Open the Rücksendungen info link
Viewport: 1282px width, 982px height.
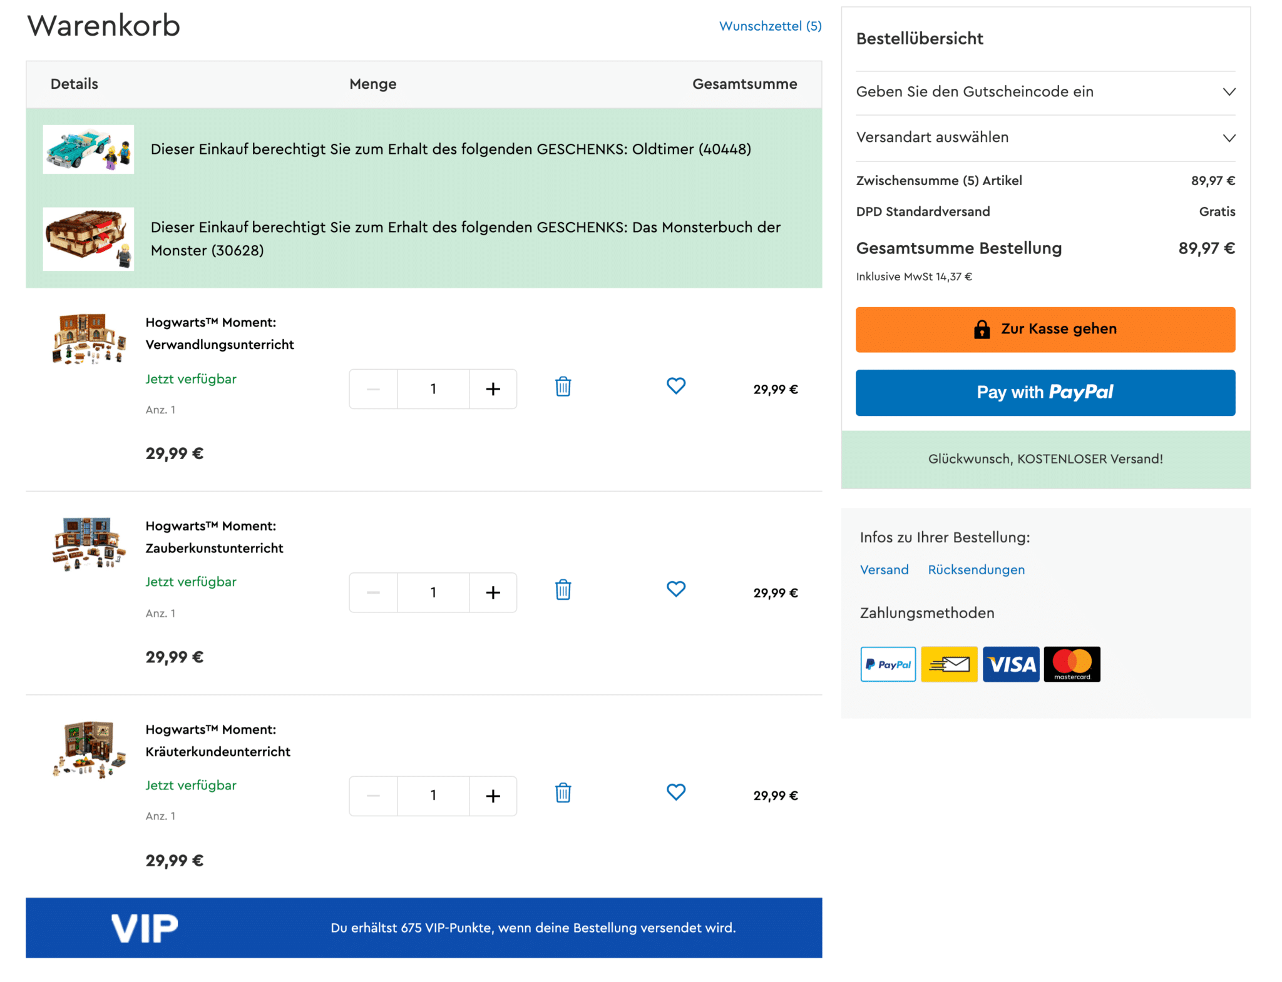click(976, 570)
